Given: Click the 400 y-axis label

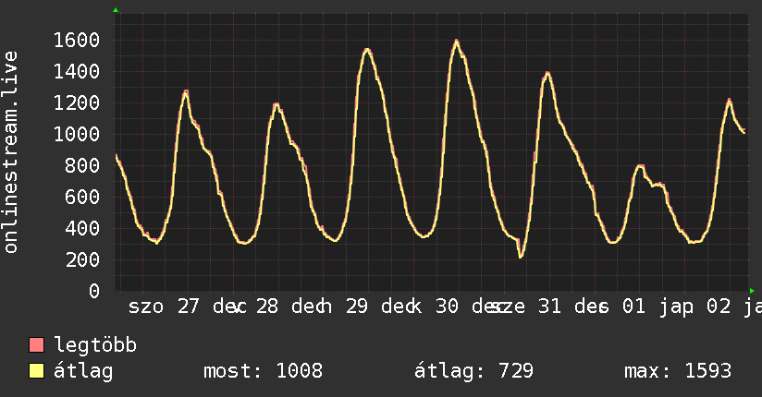Looking at the screenshot, I should click(82, 228).
